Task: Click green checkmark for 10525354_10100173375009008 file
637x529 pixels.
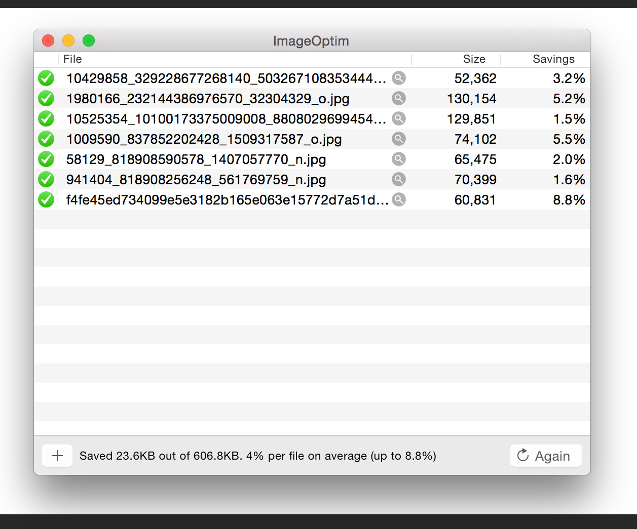Action: pos(46,119)
